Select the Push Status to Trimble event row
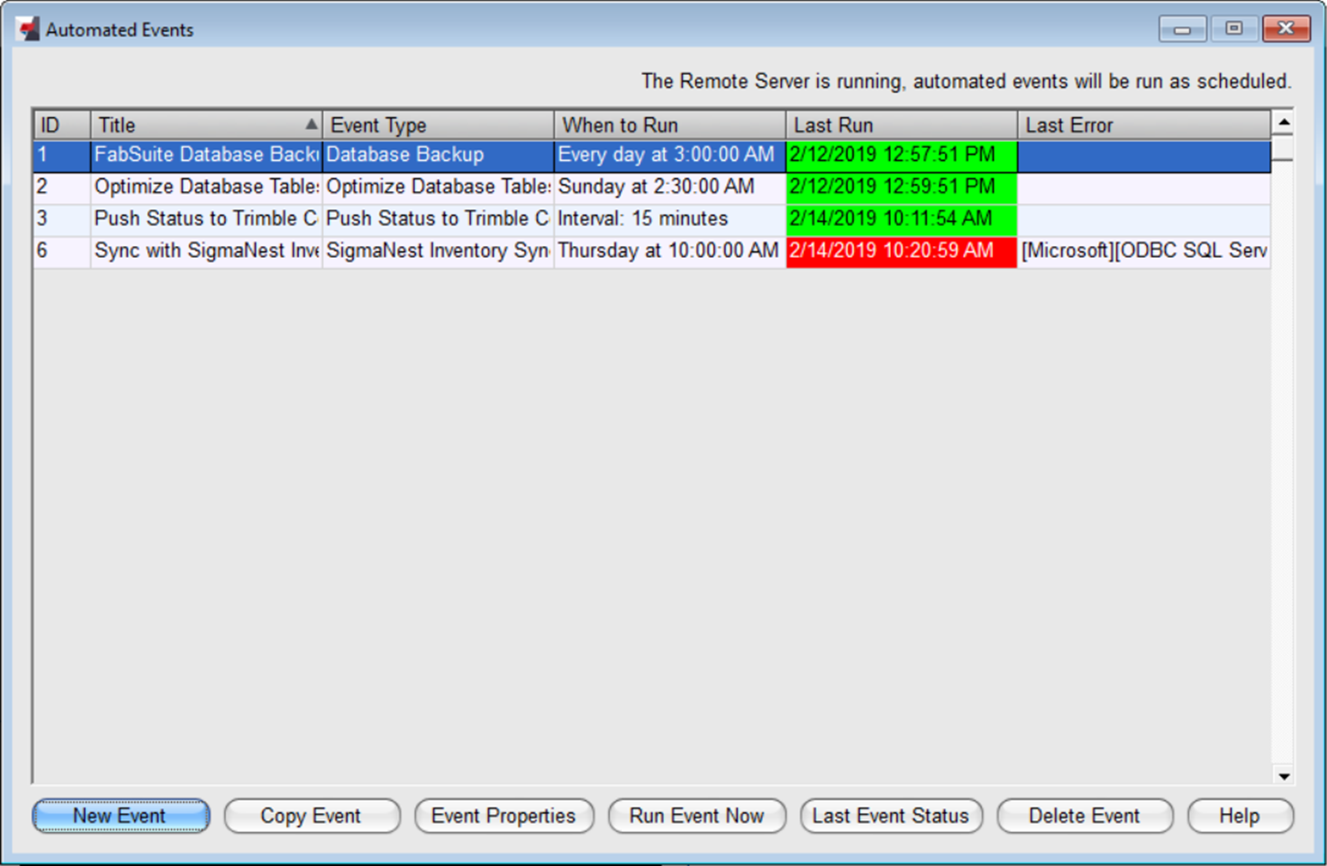Viewport: 1327px width, 866px height. (x=206, y=219)
